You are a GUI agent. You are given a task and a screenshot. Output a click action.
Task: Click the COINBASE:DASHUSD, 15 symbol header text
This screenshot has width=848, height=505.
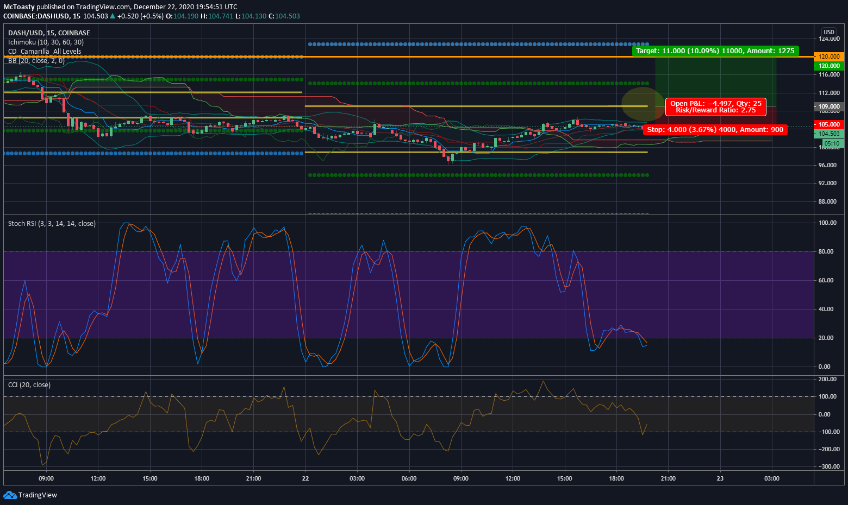pyautogui.click(x=42, y=16)
